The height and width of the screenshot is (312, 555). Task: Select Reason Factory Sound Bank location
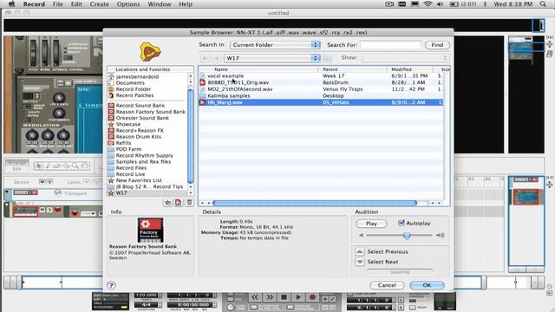coord(147,112)
